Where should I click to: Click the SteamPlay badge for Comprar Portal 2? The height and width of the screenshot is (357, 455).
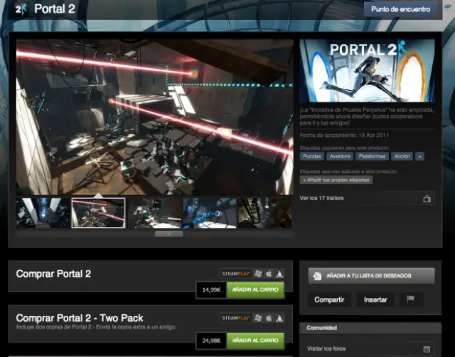(235, 273)
